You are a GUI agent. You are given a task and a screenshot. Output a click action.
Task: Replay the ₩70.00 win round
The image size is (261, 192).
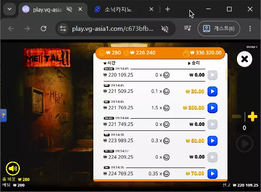click(x=213, y=173)
